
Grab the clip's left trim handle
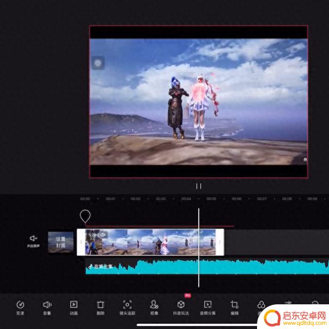[x=81, y=242]
